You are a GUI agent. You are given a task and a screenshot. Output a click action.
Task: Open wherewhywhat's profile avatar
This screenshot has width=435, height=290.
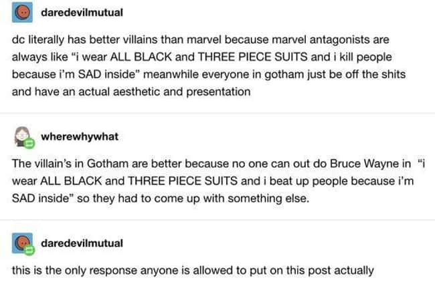tap(22, 136)
